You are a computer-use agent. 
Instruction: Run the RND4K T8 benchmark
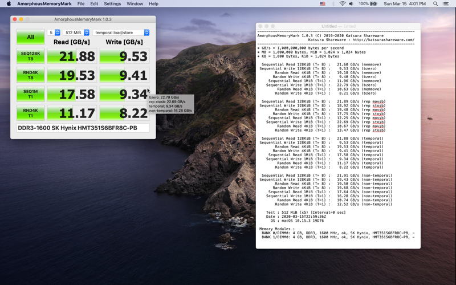(30, 75)
